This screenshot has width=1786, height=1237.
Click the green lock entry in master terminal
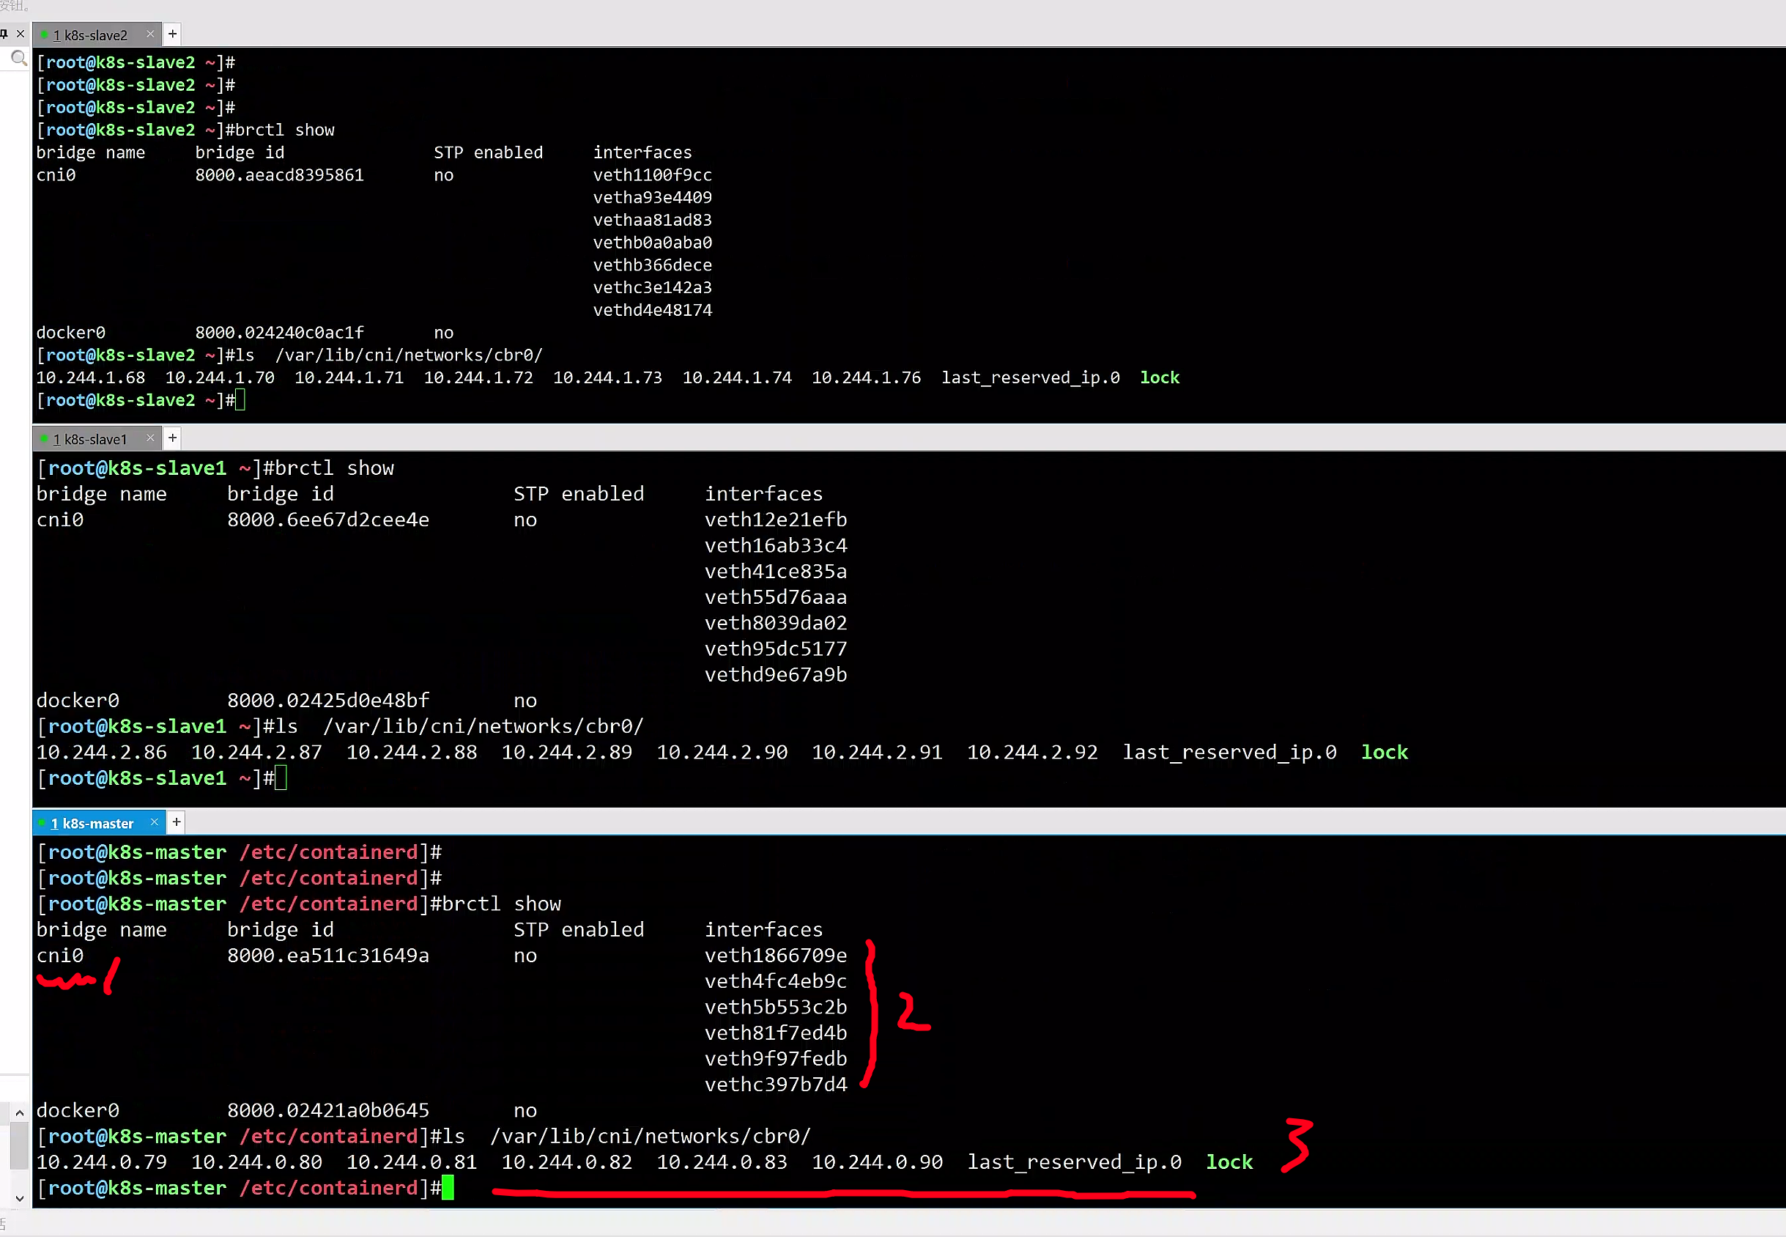click(x=1229, y=1162)
